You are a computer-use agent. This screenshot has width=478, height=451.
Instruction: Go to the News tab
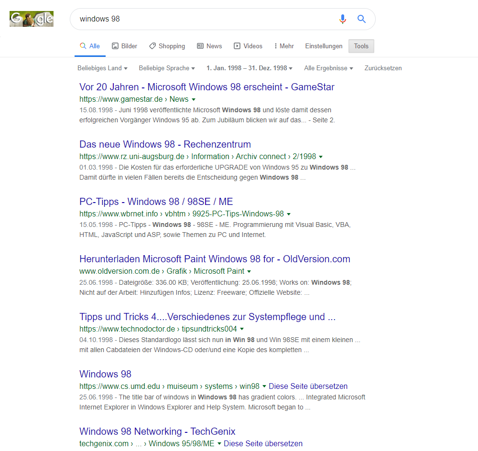[x=209, y=46]
